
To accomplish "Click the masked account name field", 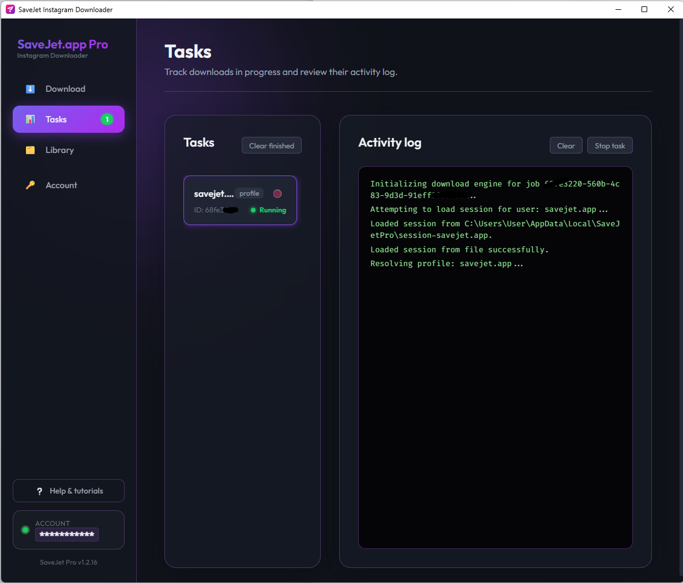I will pos(67,534).
